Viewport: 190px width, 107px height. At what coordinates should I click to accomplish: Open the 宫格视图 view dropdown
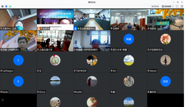coord(168,6)
